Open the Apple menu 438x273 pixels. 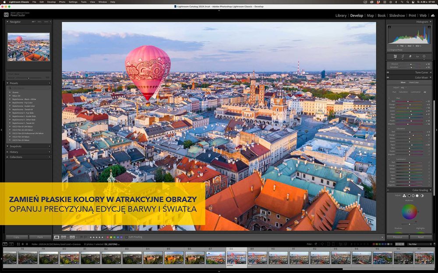pos(4,2)
